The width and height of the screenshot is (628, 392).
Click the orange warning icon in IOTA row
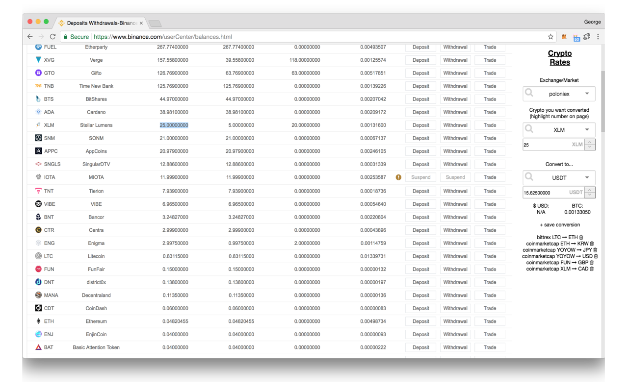(398, 177)
